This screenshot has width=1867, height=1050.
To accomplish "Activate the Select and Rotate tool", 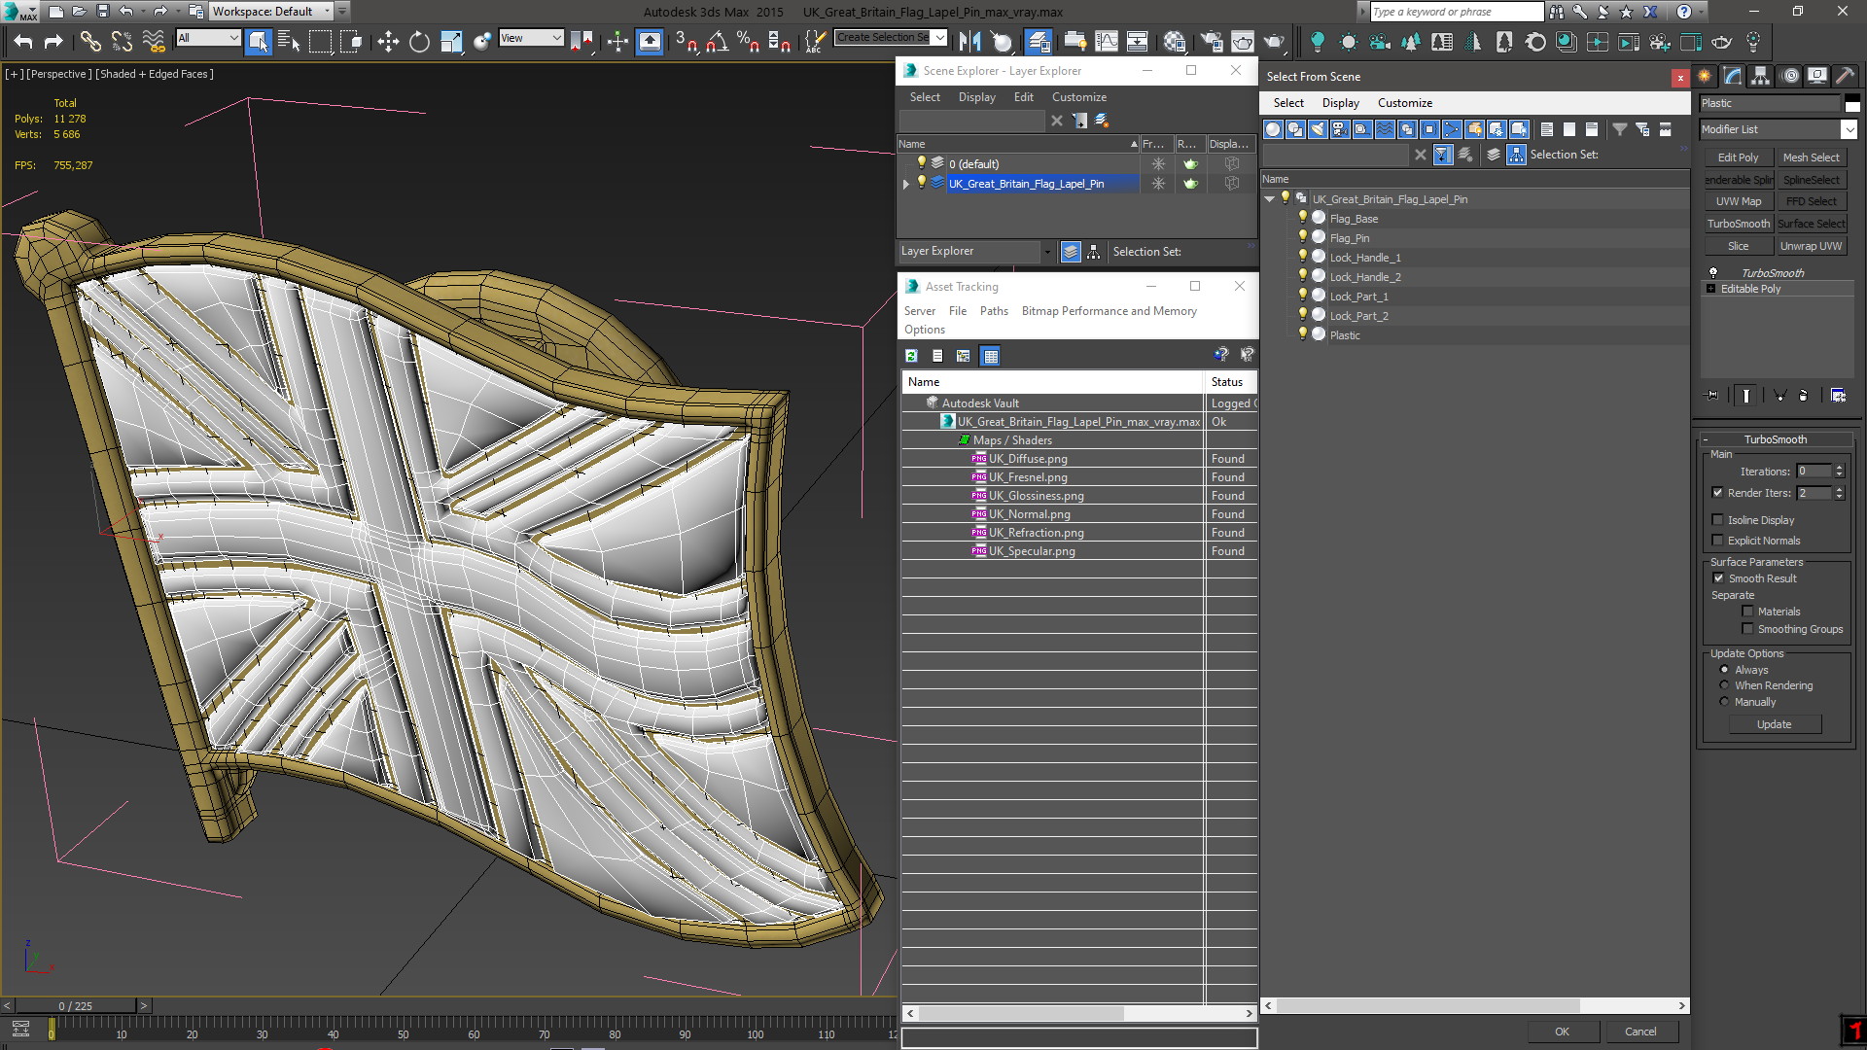I will (x=419, y=41).
